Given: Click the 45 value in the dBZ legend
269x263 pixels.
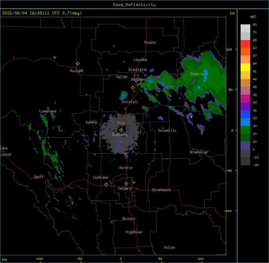Looking at the screenshot, I should click(255, 87).
